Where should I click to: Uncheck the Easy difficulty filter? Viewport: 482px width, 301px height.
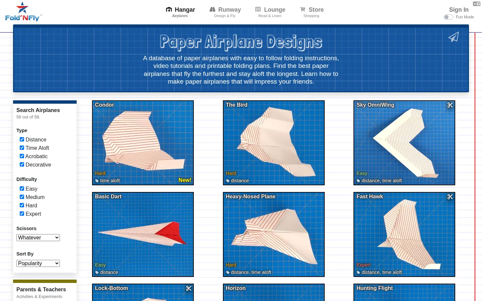(x=22, y=189)
